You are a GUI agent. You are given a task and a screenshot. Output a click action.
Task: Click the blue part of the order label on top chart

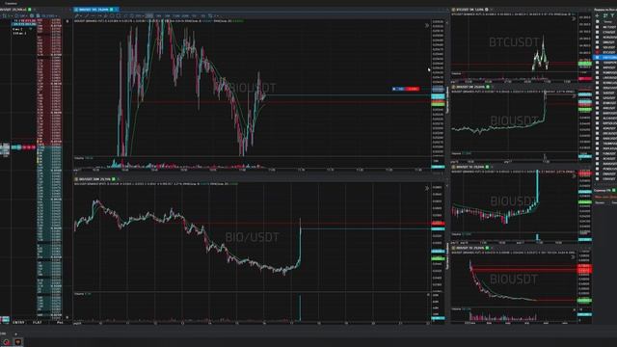pos(399,89)
